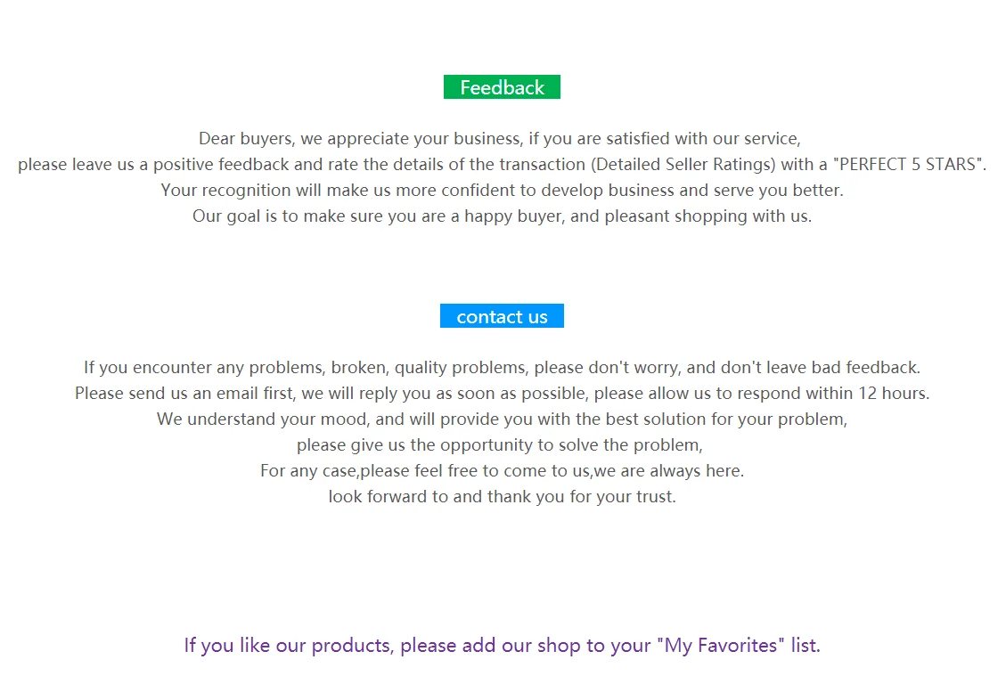Click the "My Favorites" quoted text
The width and height of the screenshot is (1006, 684).
click(721, 645)
